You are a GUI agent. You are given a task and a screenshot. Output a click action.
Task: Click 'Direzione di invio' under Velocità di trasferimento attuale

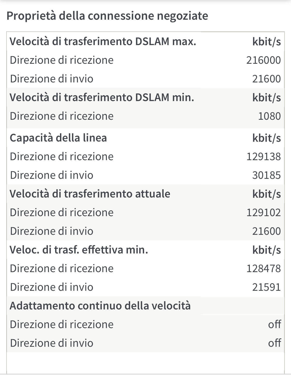pyautogui.click(x=51, y=231)
